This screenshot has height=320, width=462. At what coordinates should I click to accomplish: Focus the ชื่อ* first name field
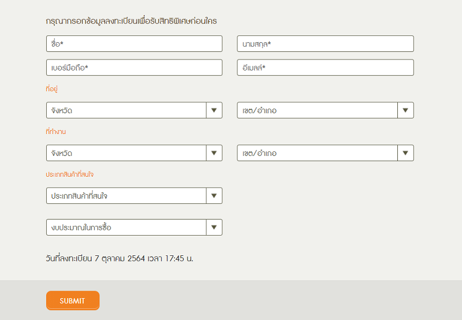[134, 43]
